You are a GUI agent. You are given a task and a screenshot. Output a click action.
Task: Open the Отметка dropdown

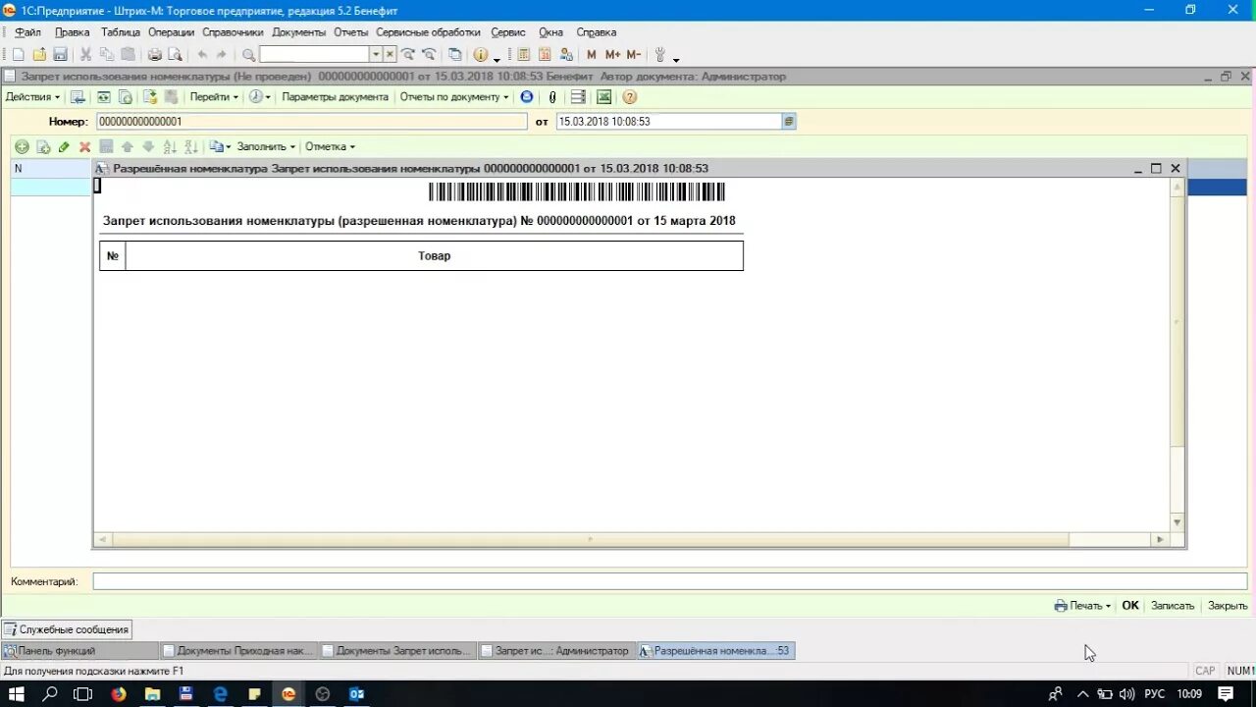pos(330,147)
